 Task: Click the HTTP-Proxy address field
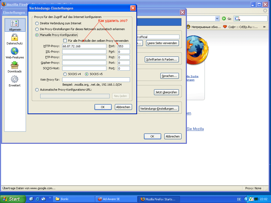pyautogui.click(x=84, y=46)
